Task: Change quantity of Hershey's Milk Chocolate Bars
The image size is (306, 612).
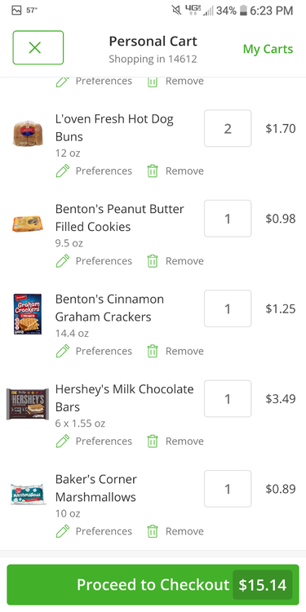Action: click(x=228, y=399)
